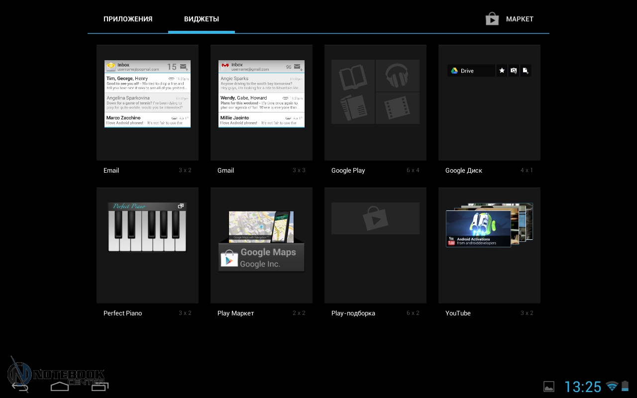
Task: Select the Perfect Piano keyboard widget
Action: coord(147,227)
